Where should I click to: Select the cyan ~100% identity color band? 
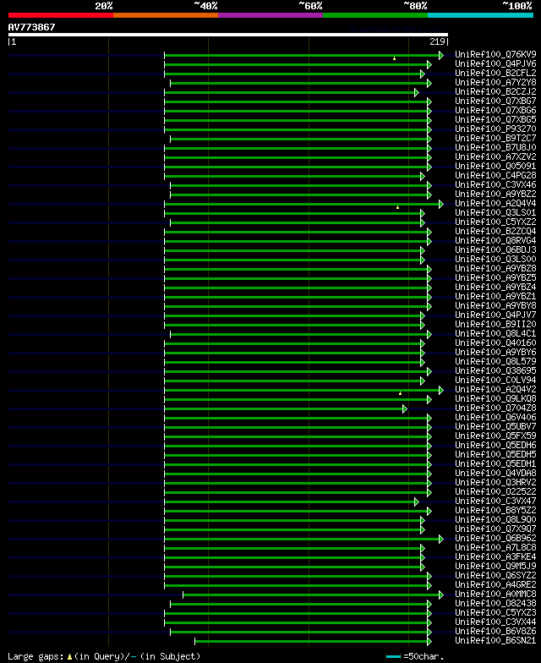pos(480,15)
